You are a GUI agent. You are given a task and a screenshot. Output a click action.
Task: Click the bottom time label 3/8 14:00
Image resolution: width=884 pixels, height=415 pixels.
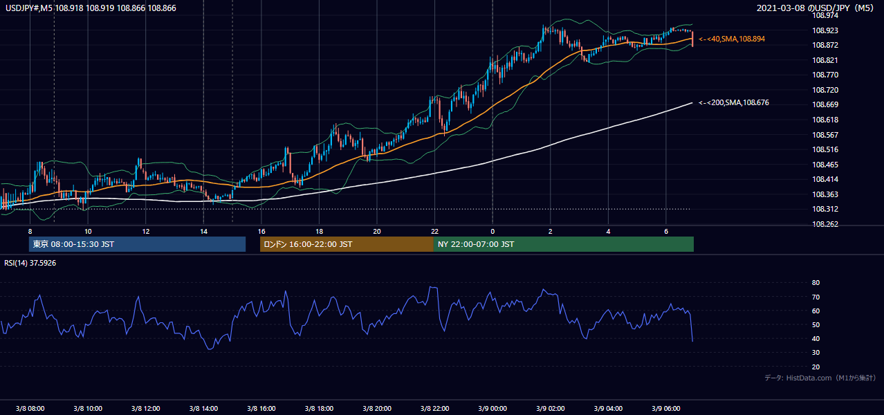(x=203, y=409)
